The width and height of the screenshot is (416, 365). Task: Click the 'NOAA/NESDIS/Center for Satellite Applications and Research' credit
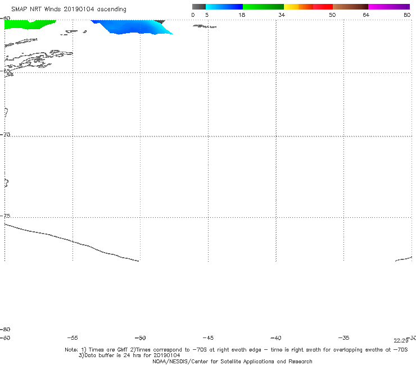pyautogui.click(x=232, y=361)
